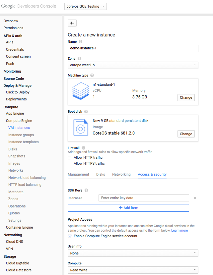Open Consent screen in the sidebar

[18, 56]
